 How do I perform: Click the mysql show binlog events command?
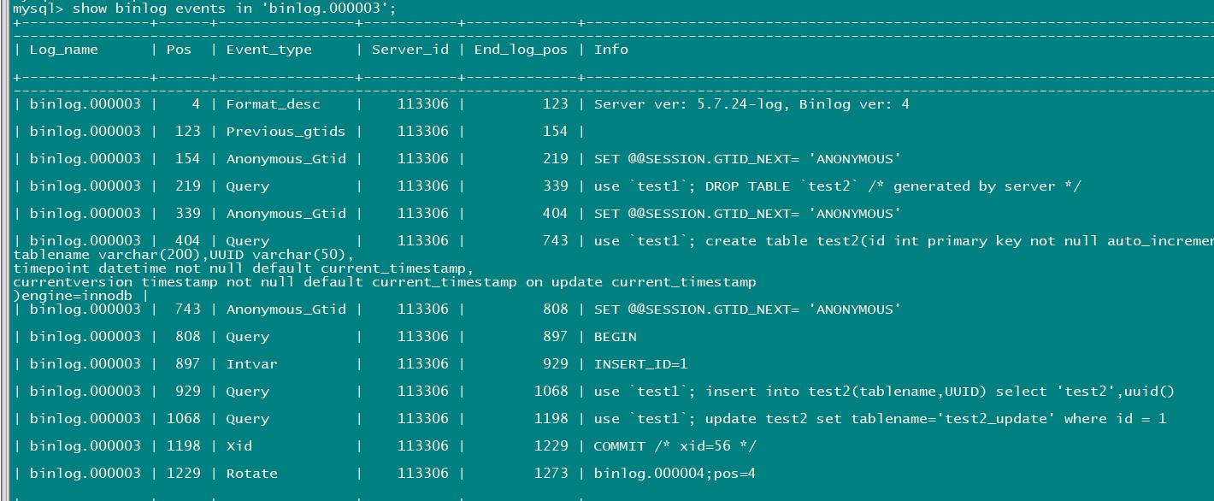[204, 8]
